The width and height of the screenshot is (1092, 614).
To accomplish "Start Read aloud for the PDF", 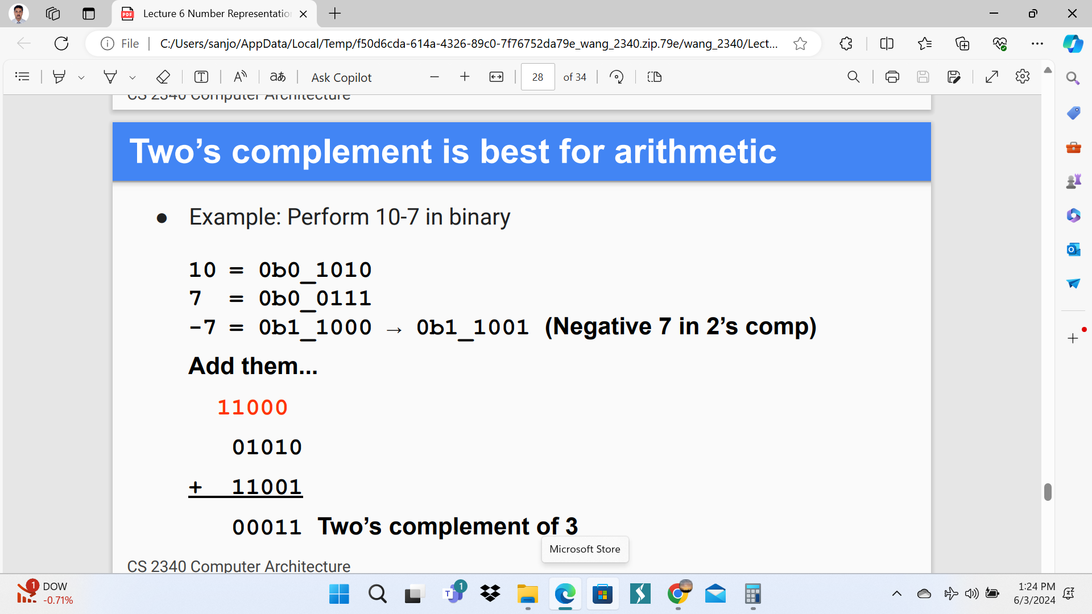I will (x=239, y=77).
